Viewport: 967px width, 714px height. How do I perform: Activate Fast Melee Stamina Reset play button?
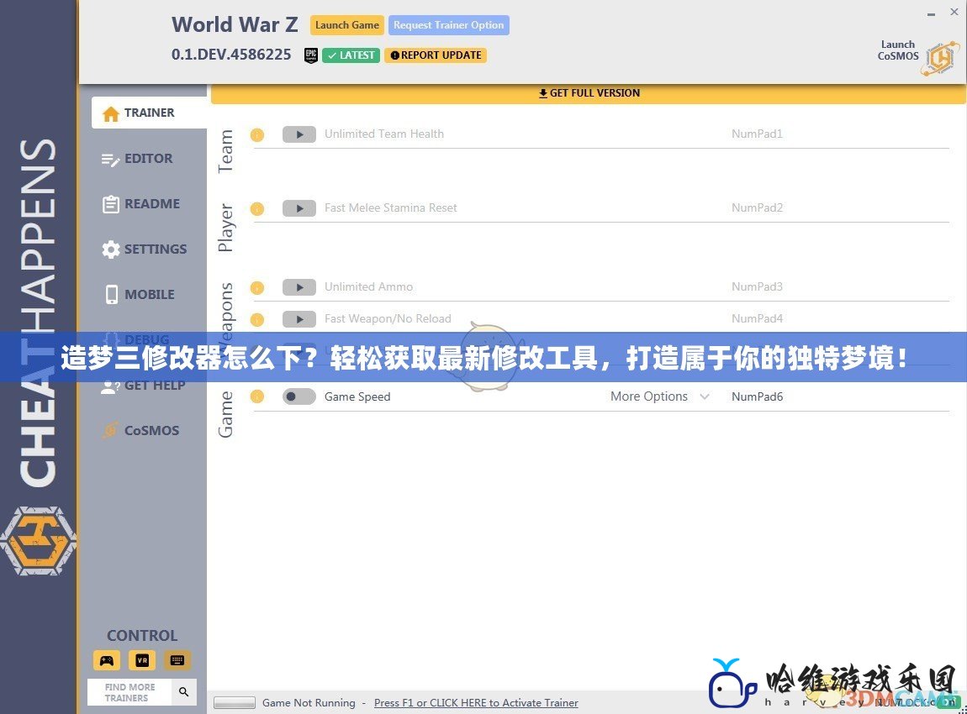[299, 208]
